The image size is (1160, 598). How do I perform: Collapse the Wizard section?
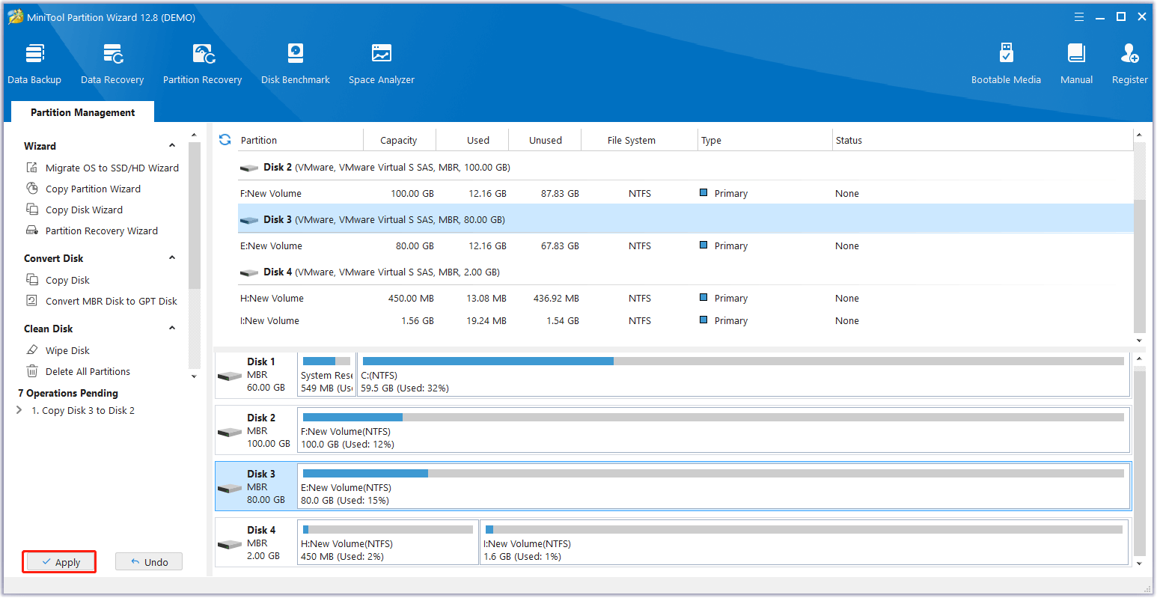click(x=172, y=146)
